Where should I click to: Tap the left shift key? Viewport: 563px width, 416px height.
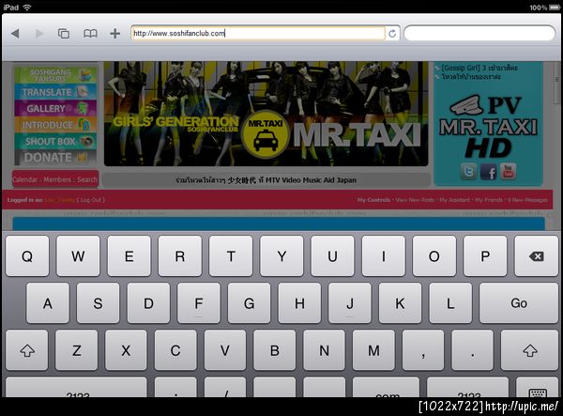pyautogui.click(x=27, y=350)
